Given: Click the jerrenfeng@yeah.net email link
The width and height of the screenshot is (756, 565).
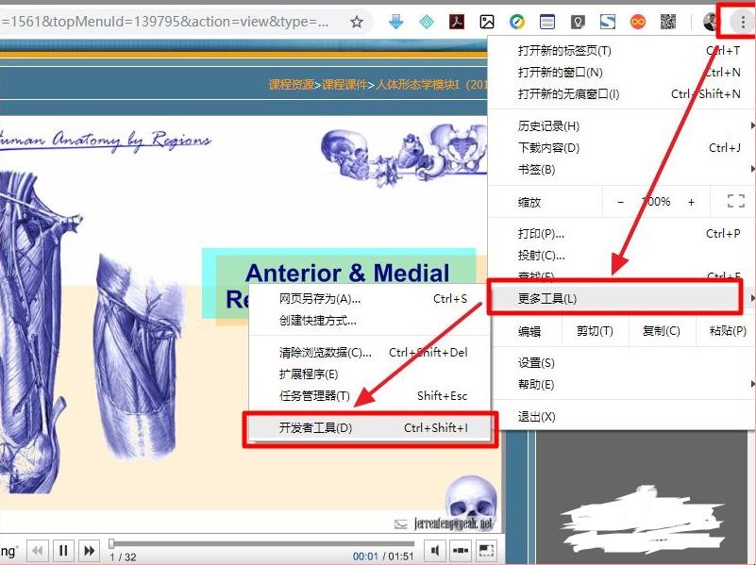Looking at the screenshot, I should [453, 523].
